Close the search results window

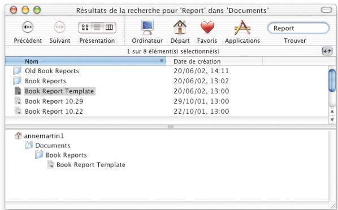coord(14,10)
